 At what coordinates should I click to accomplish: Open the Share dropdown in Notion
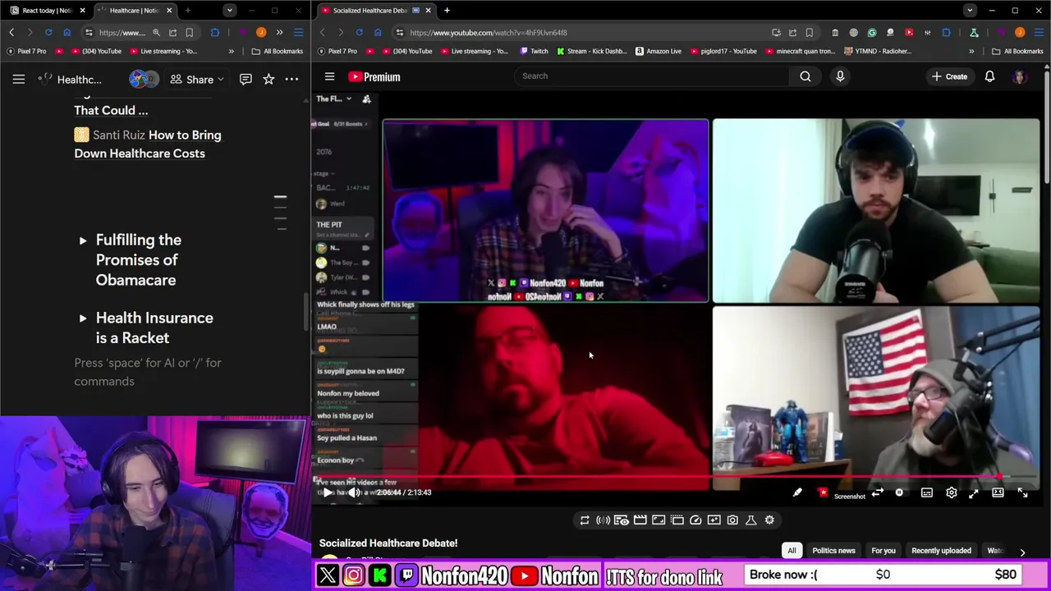pos(197,80)
